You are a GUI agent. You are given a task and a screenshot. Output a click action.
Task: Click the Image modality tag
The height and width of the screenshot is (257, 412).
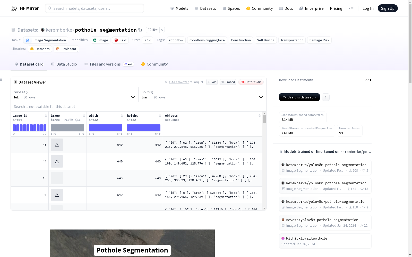click(x=100, y=40)
